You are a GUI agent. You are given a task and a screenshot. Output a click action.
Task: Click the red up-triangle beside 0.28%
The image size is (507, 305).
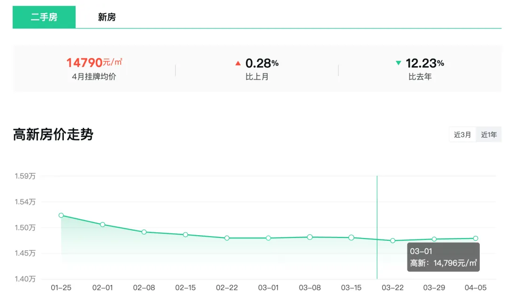point(238,63)
